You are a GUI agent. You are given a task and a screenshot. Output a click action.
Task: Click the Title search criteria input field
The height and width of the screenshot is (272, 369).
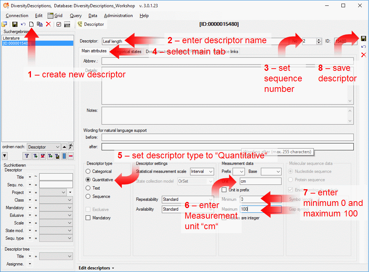click(56, 177)
